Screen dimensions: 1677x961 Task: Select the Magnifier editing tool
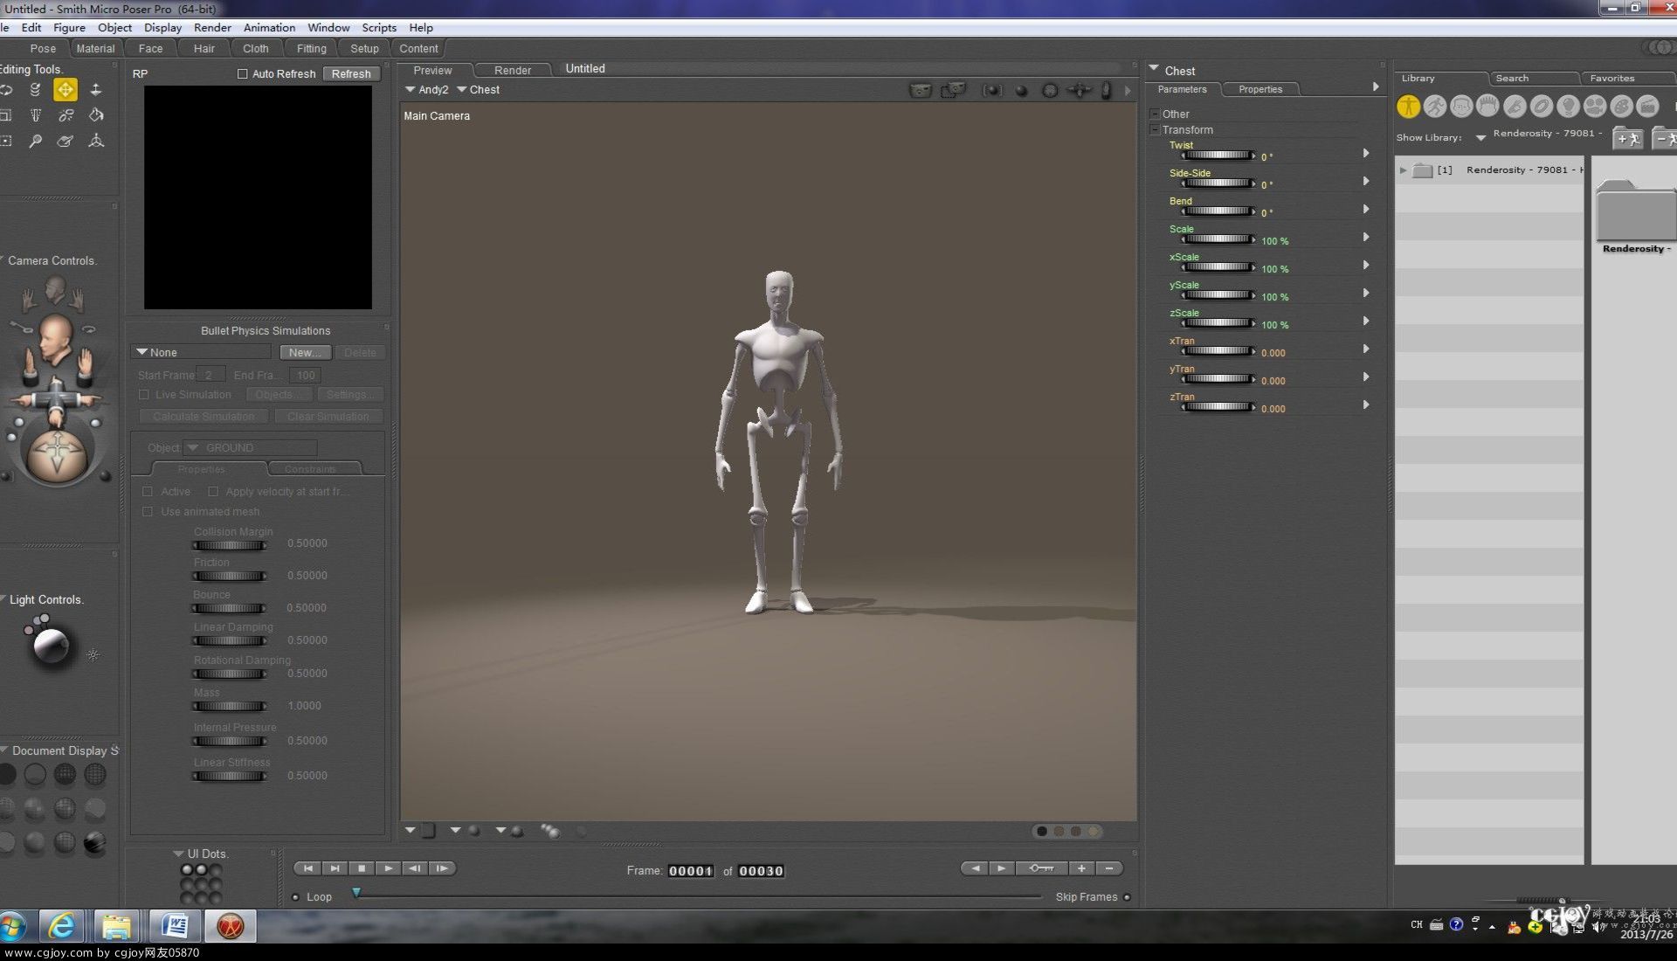coord(36,141)
